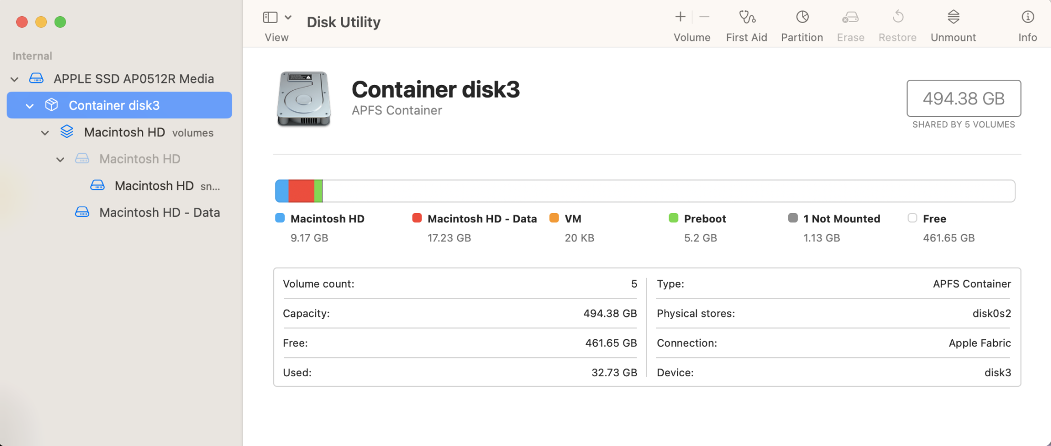
Task: Click the greyed Macintosh HD disk icon
Action: [82, 158]
